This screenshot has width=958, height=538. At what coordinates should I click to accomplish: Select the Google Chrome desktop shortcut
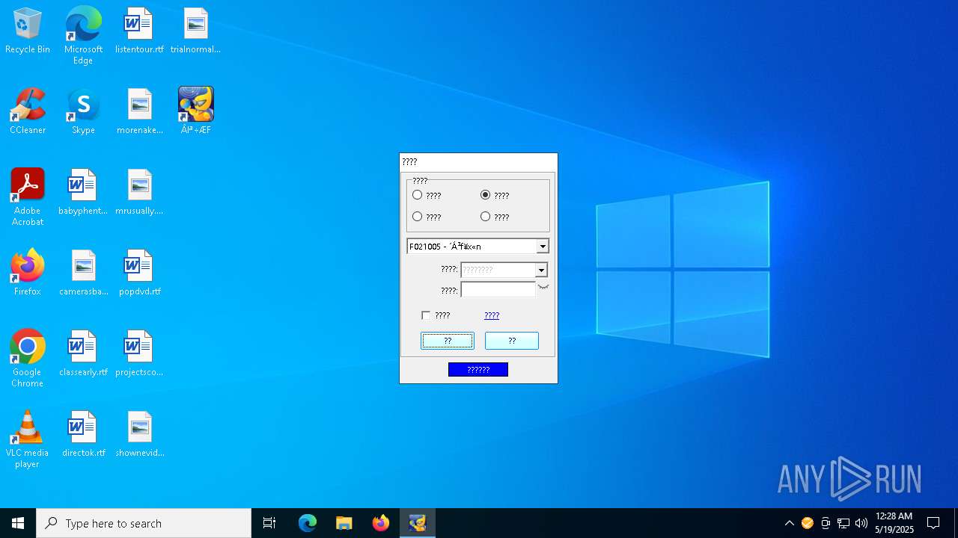28,359
